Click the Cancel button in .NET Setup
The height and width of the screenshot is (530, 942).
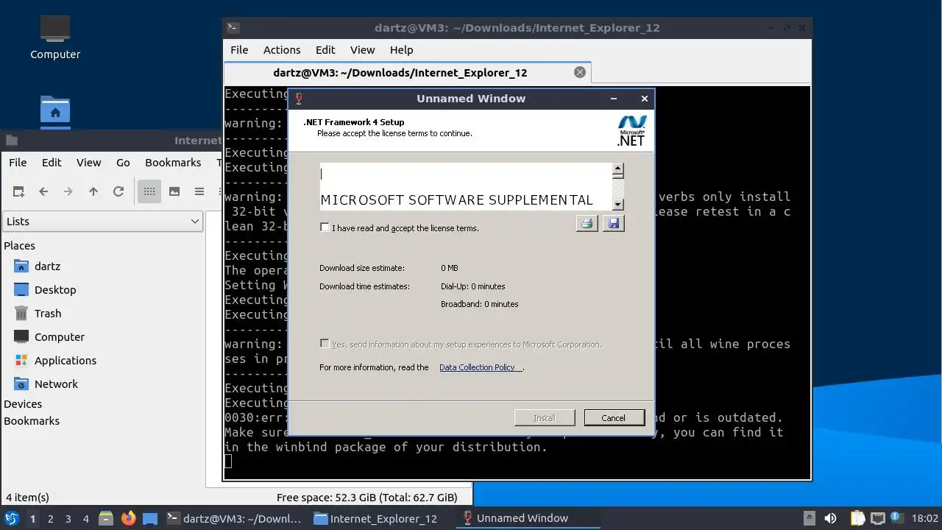tap(614, 417)
